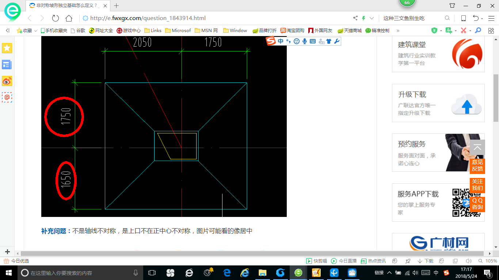Open 网址大全 bookmark
The image size is (499, 280).
point(101,31)
